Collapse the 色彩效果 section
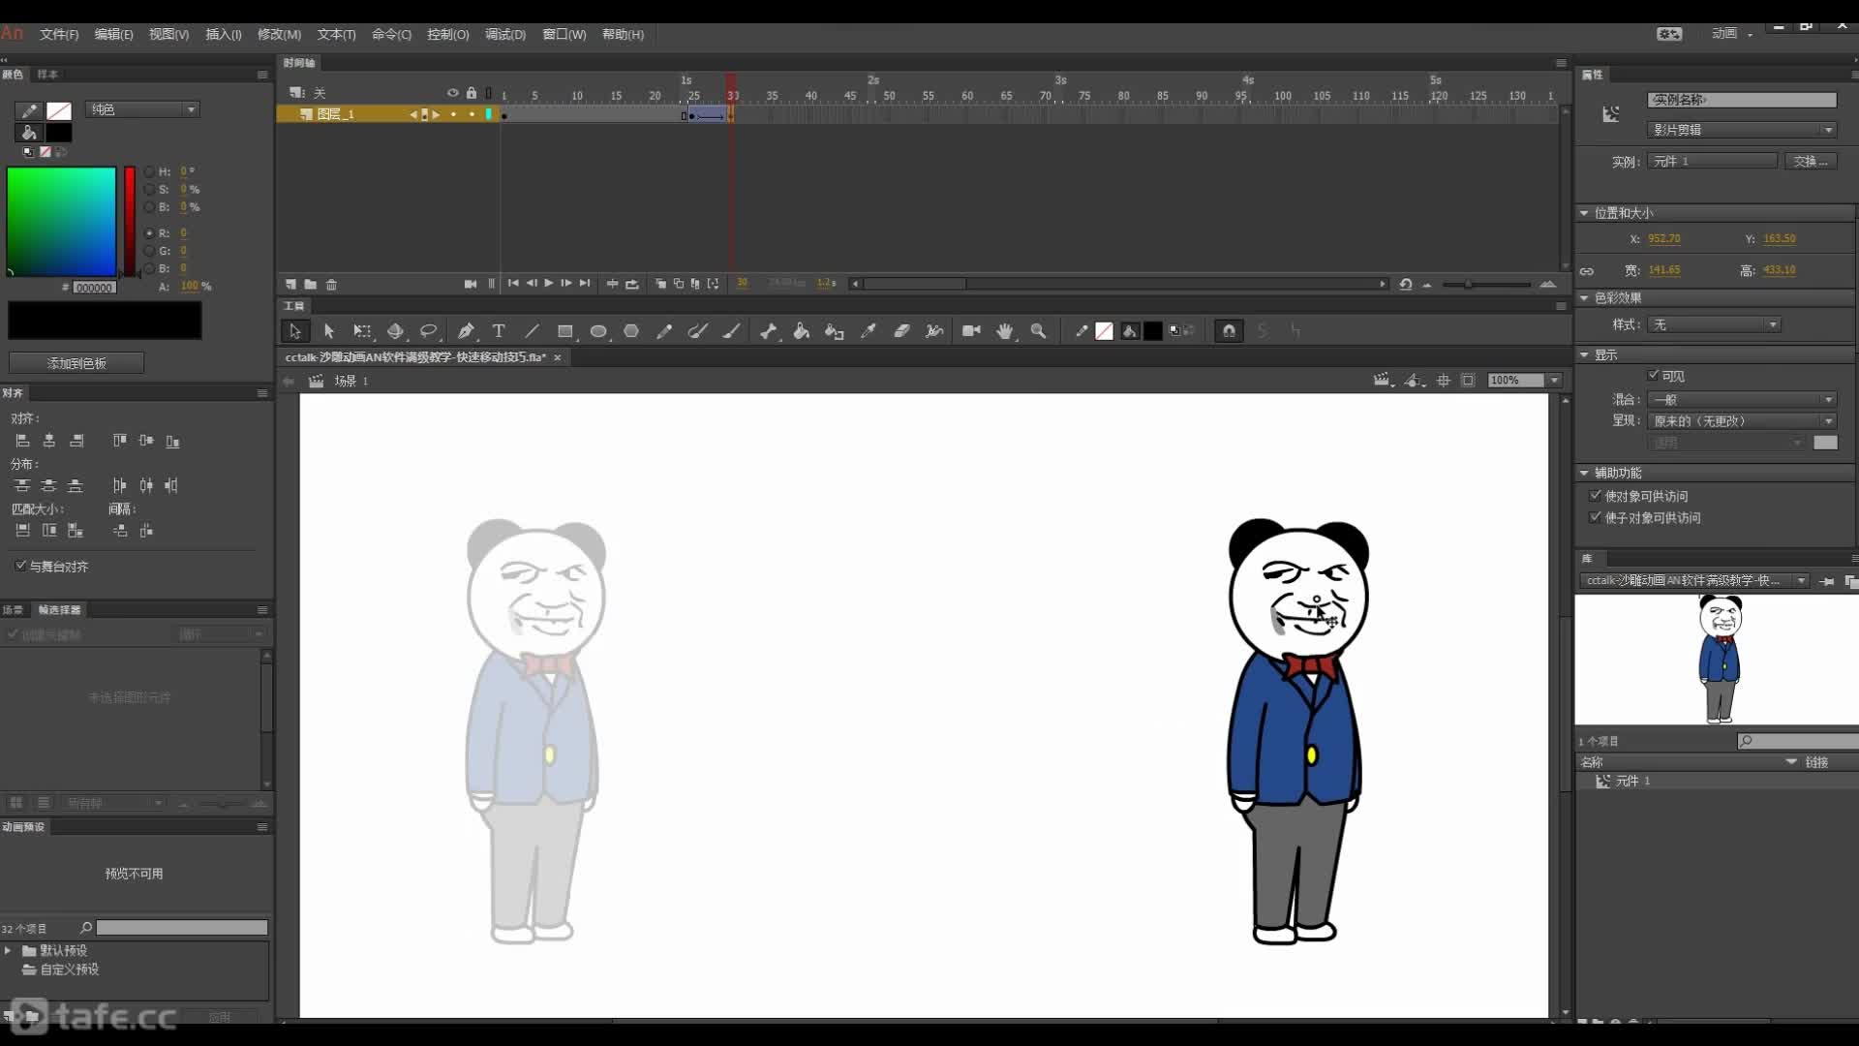Viewport: 1859px width, 1046px height. pyautogui.click(x=1584, y=298)
